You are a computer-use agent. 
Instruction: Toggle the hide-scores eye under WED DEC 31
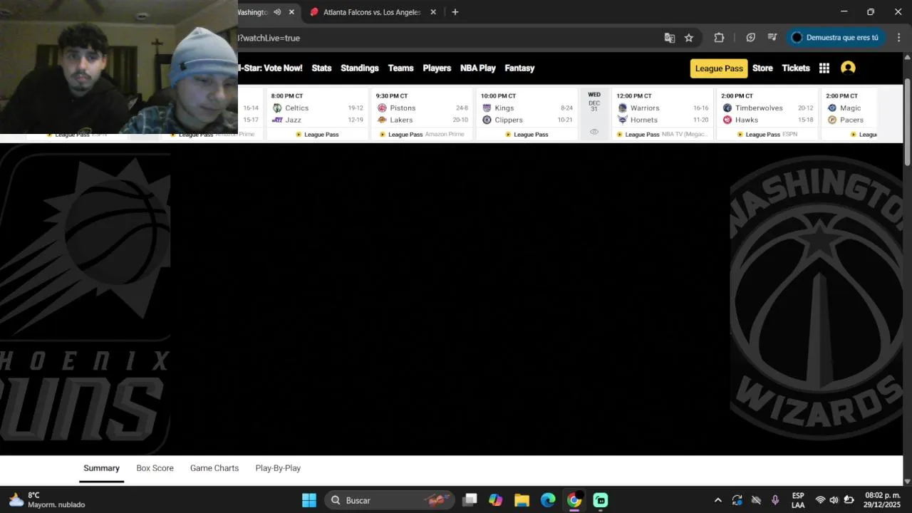click(x=594, y=132)
